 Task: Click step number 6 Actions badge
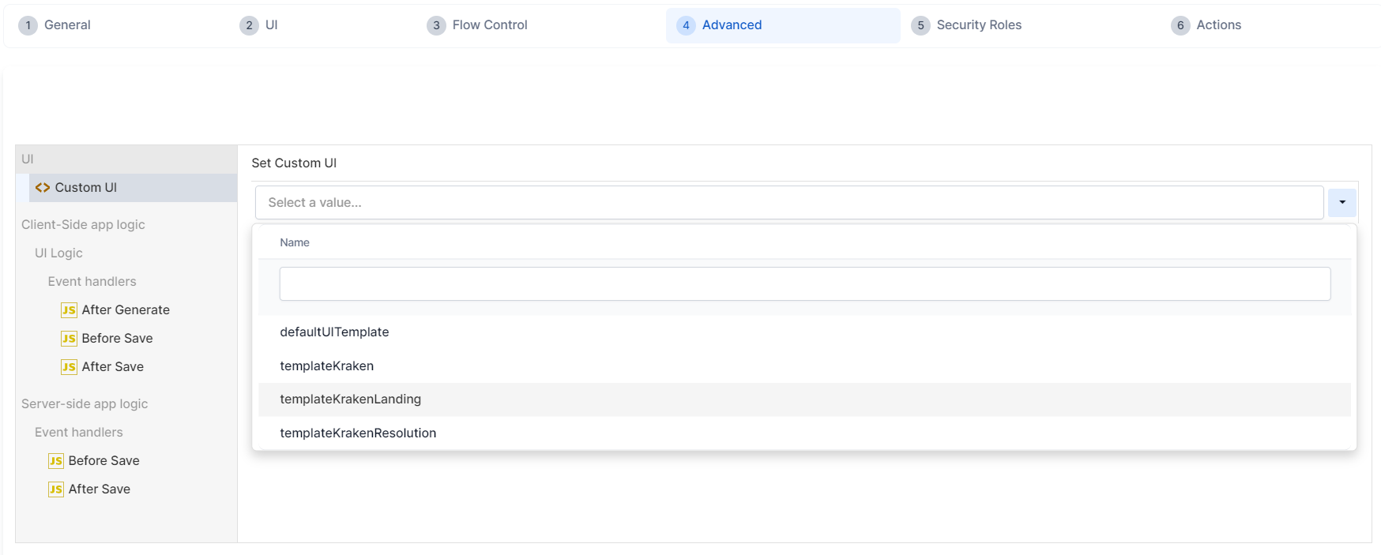(1180, 25)
